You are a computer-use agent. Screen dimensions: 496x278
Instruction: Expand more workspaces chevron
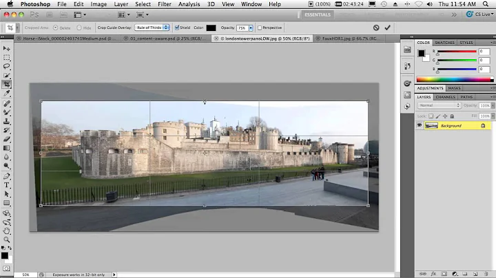(454, 14)
